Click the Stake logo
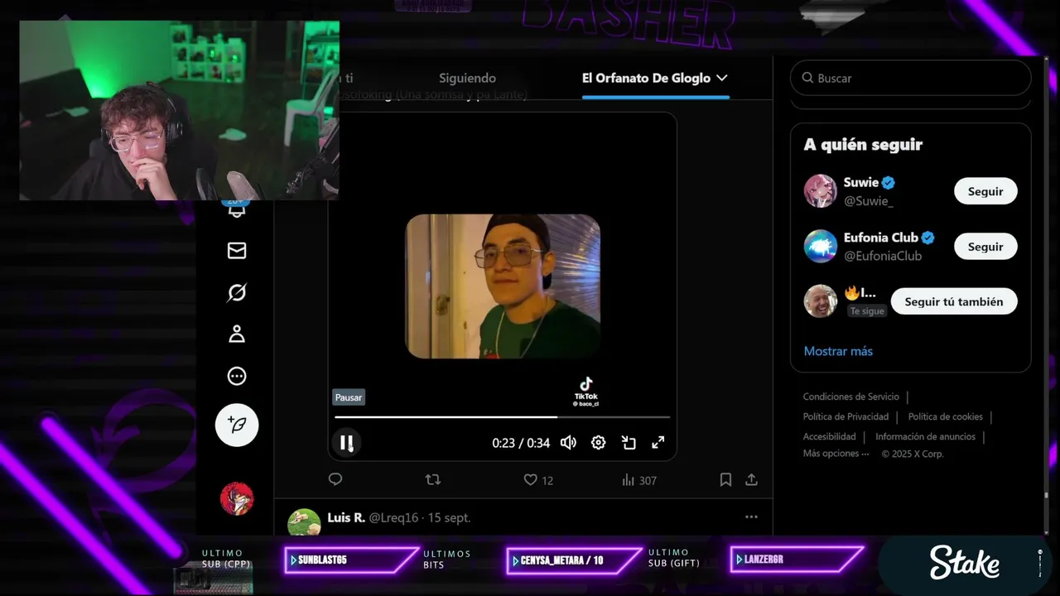Image resolution: width=1060 pixels, height=596 pixels. point(964,562)
